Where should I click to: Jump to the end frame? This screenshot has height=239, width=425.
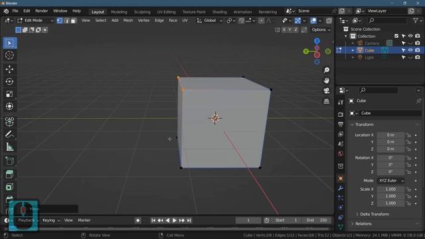(189, 220)
